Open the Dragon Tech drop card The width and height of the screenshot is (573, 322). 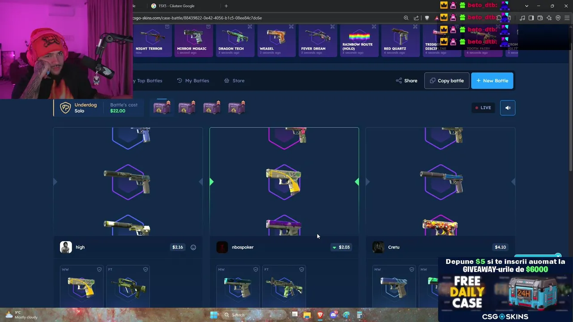pos(235,40)
